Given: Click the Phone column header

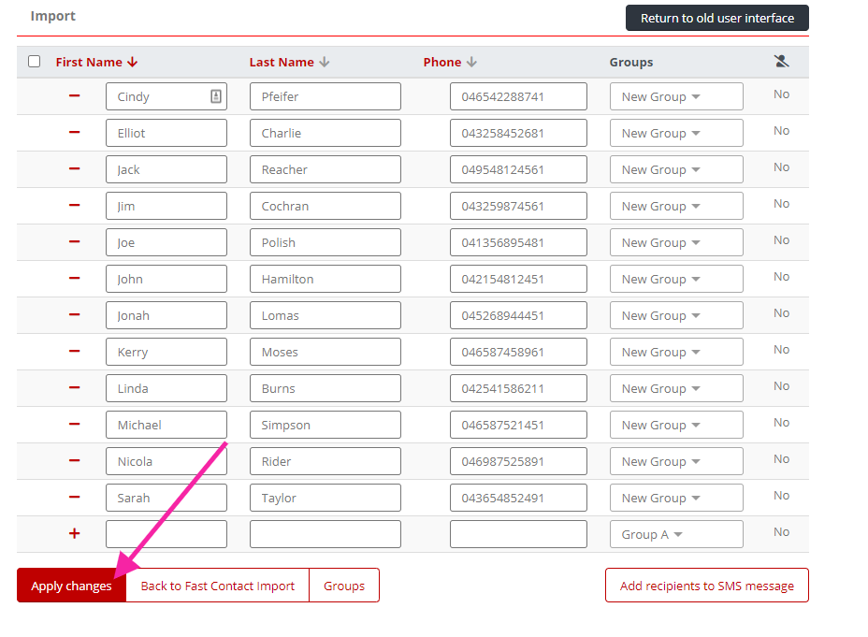Looking at the screenshot, I should click(442, 62).
